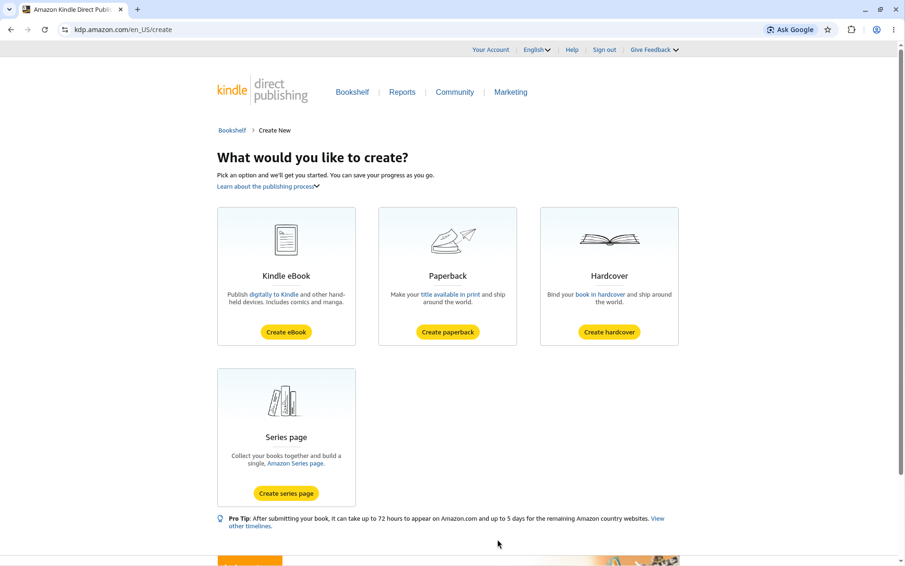Open the Help link
This screenshot has width=905, height=566.
572,50
